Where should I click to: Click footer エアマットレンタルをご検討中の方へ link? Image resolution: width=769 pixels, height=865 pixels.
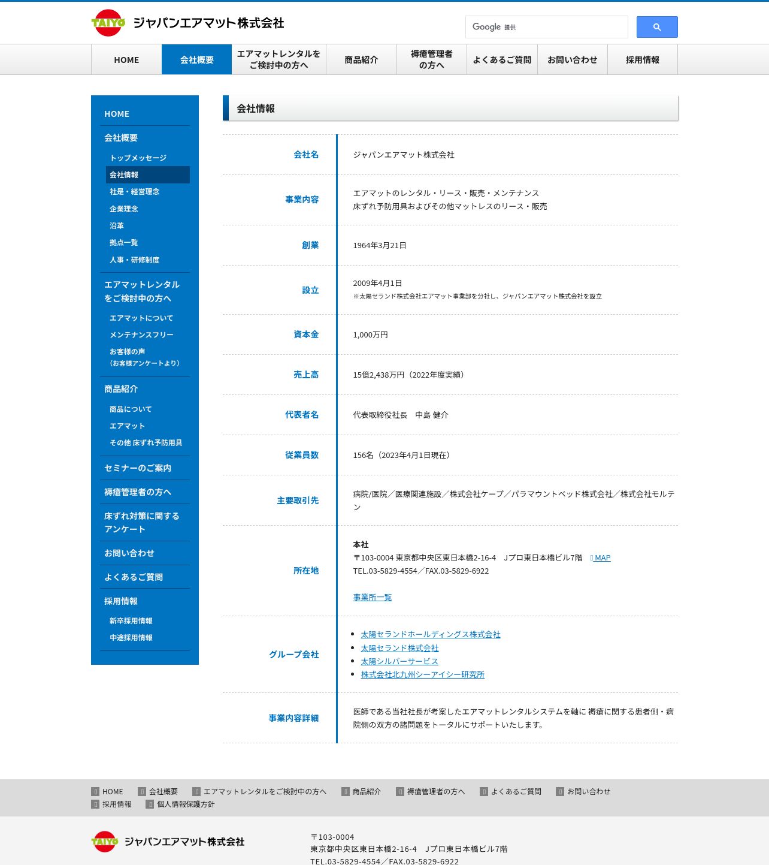(259, 792)
